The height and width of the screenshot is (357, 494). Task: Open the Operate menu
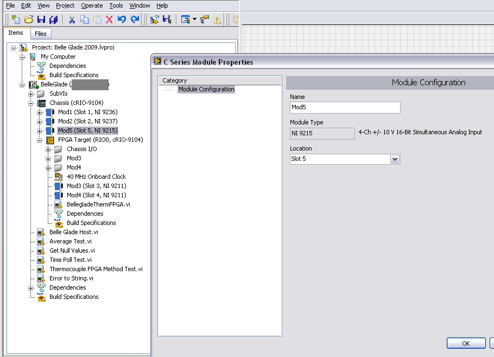pos(92,5)
